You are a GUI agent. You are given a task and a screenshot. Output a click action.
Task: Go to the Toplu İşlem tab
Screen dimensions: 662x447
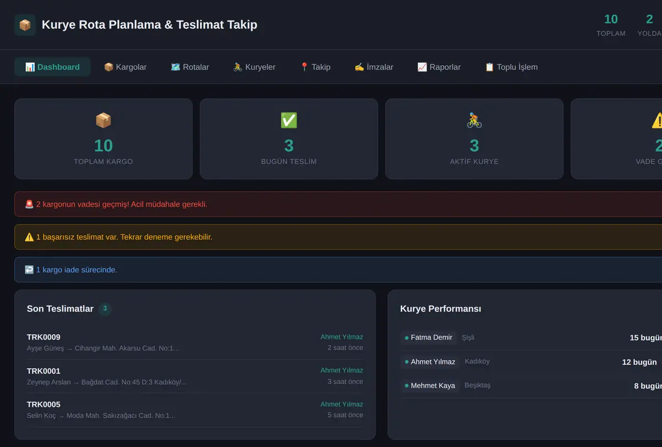[x=511, y=67]
